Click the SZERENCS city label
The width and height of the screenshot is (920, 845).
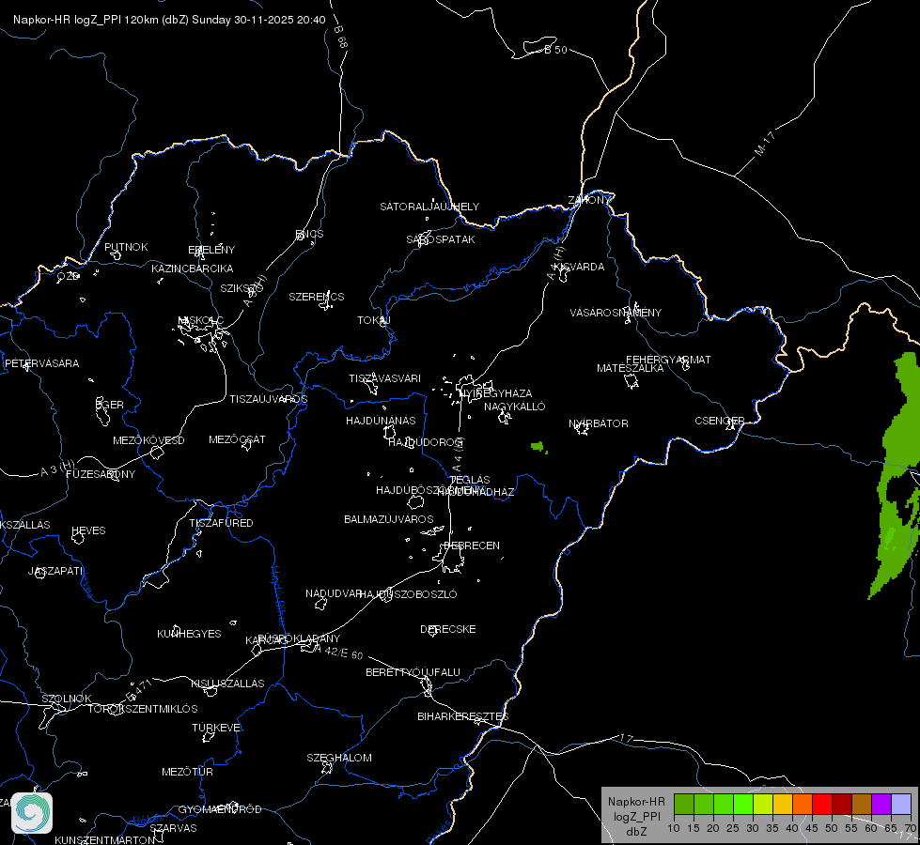317,297
